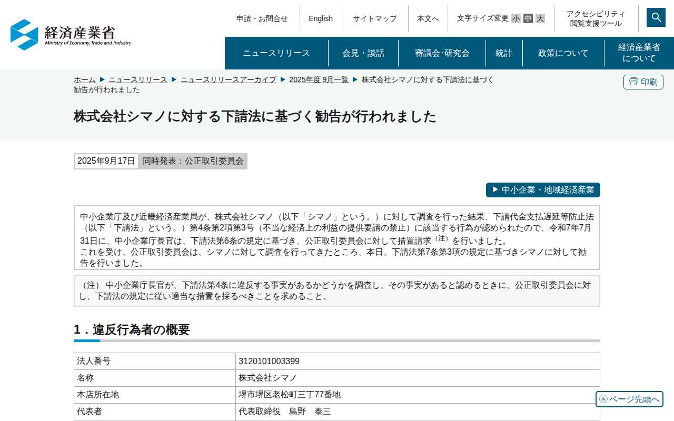674x421 pixels.
Task: Click the 名称 table cell
Action: [x=155, y=378]
